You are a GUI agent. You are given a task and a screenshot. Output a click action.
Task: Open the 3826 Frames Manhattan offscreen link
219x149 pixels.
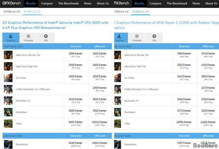208,110
